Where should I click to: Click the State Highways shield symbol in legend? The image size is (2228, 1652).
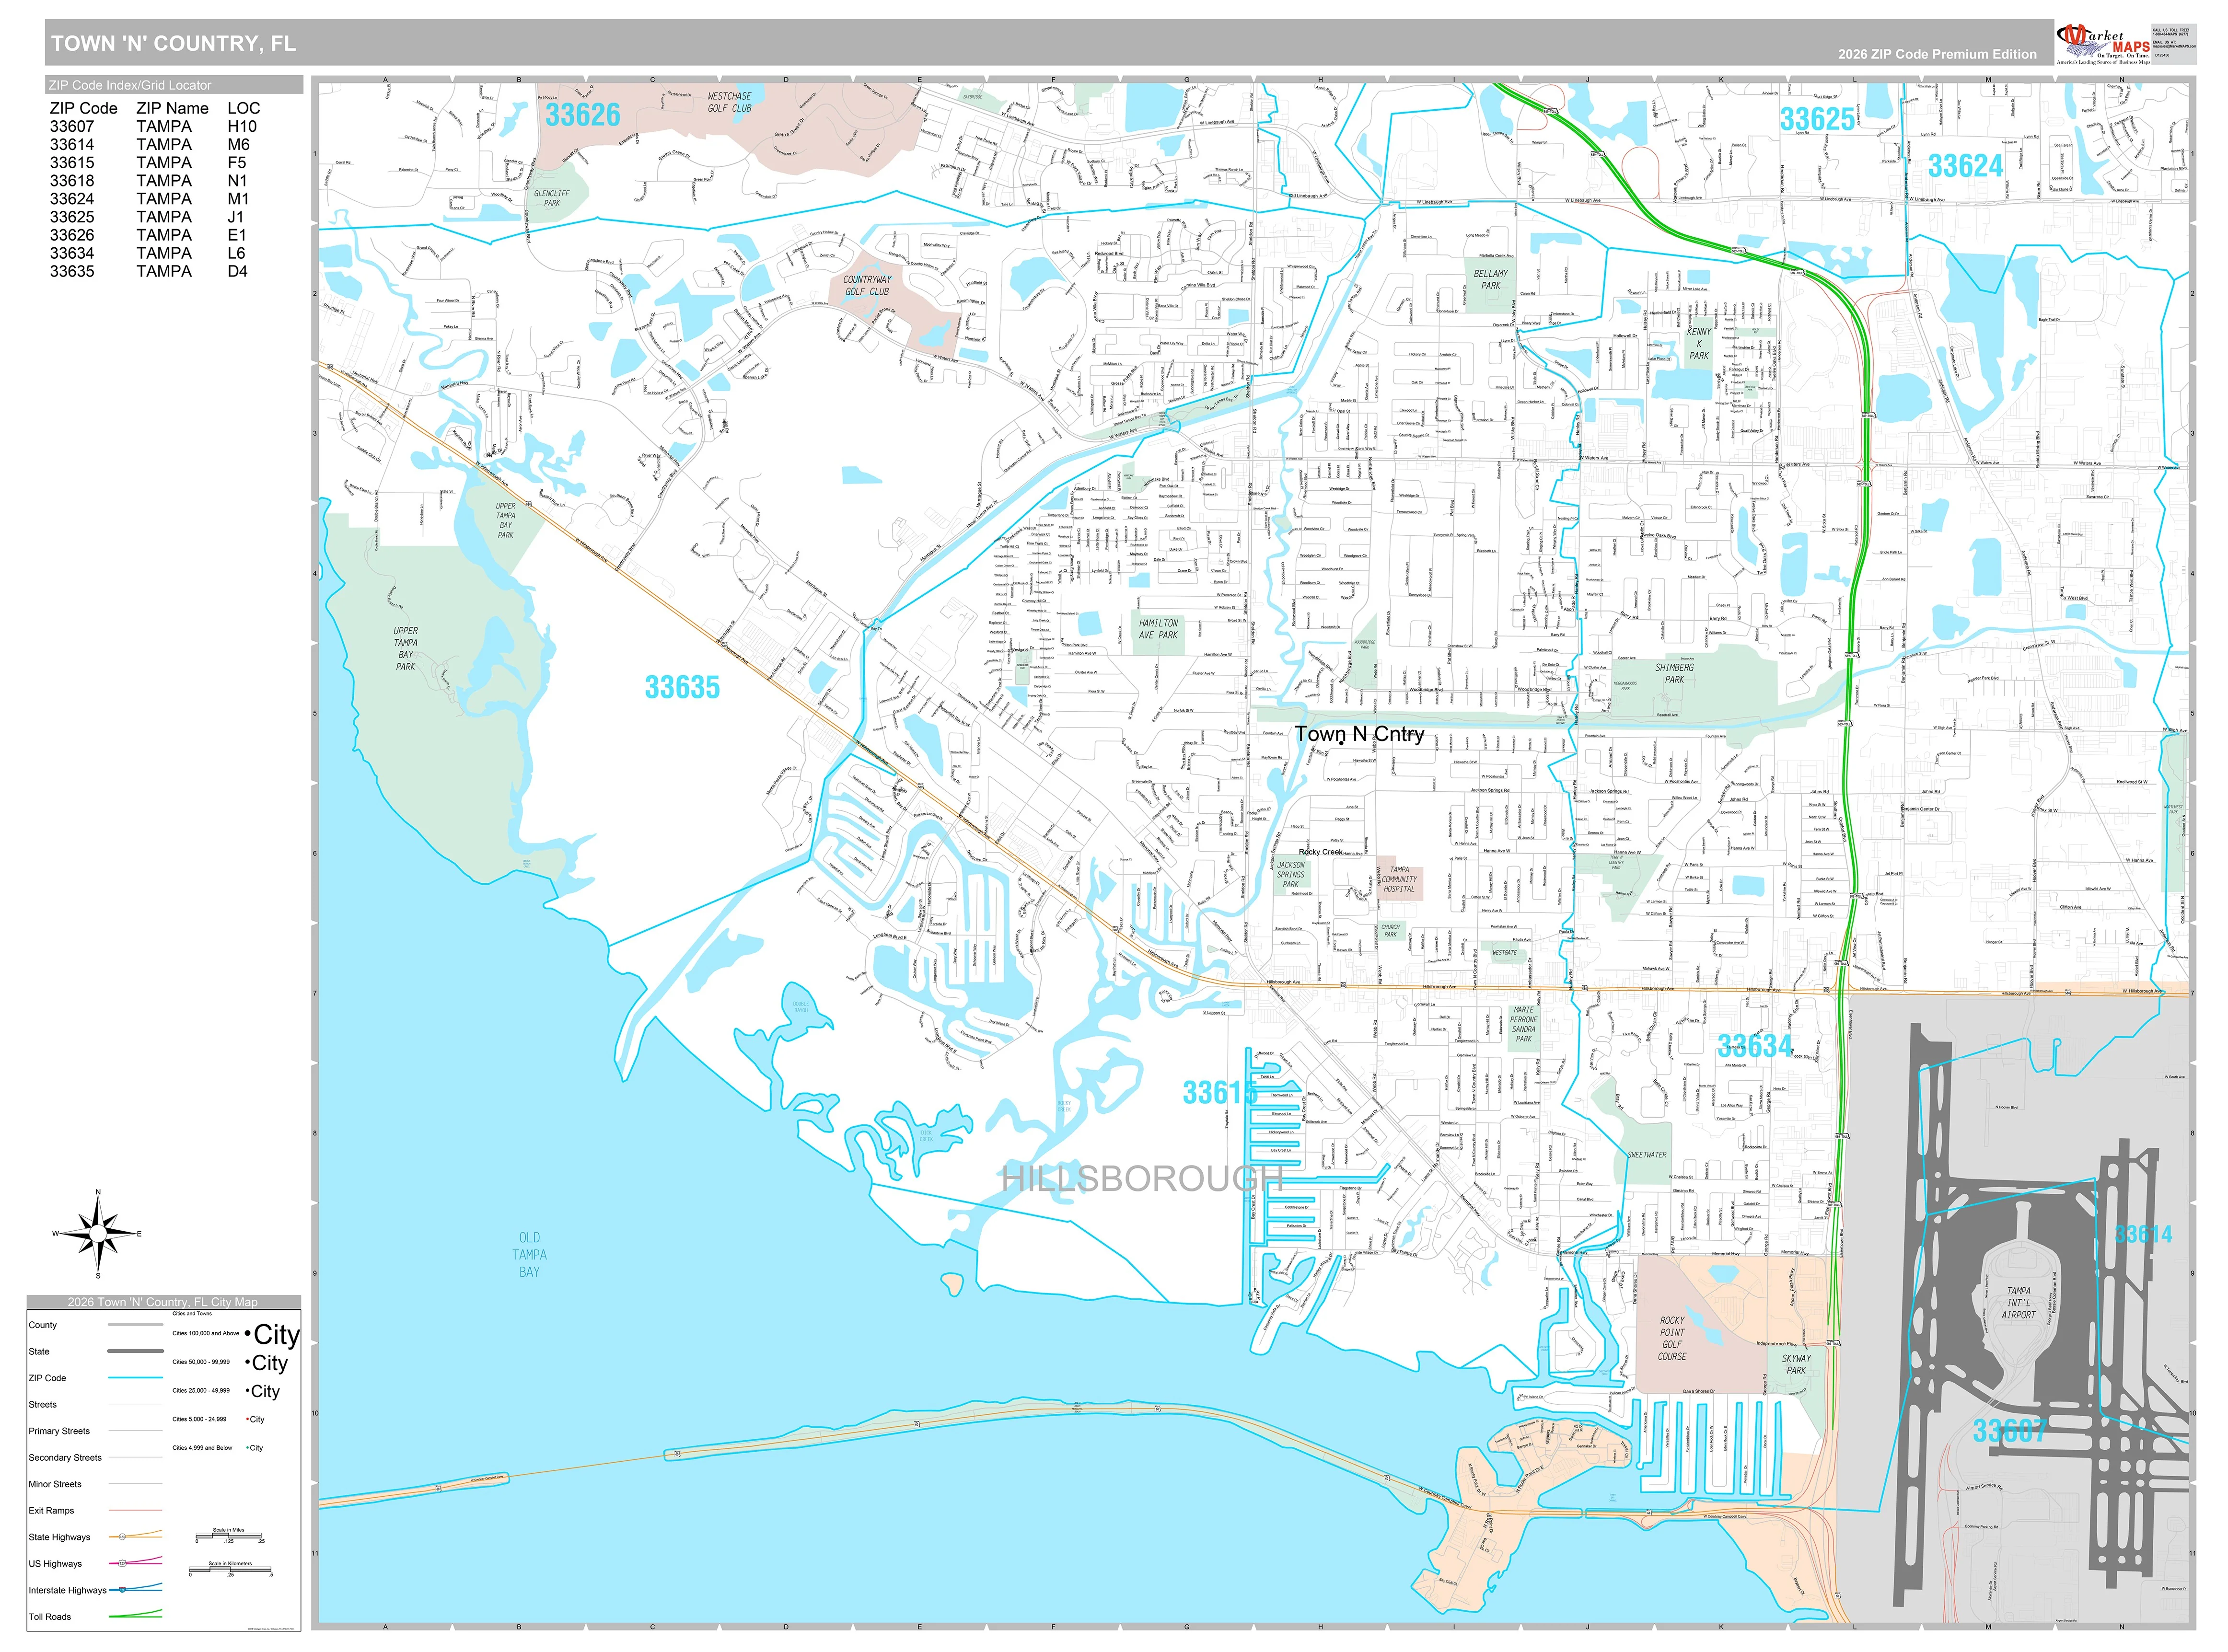point(122,1537)
